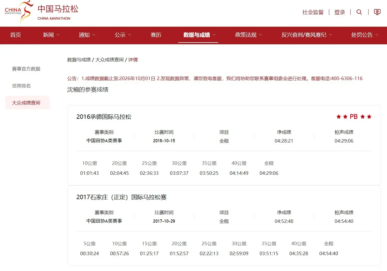This screenshot has height=271, width=387.
Task: Select 赛事官方数据 in sidebar
Action: (x=26, y=69)
